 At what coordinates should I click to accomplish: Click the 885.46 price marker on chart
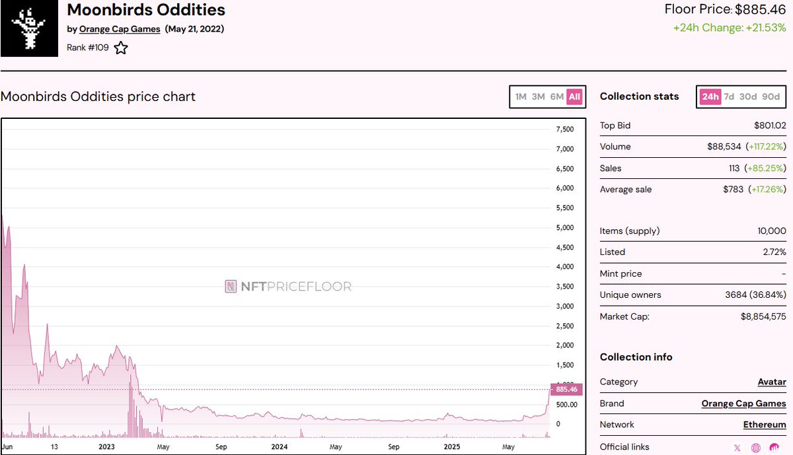coord(565,389)
